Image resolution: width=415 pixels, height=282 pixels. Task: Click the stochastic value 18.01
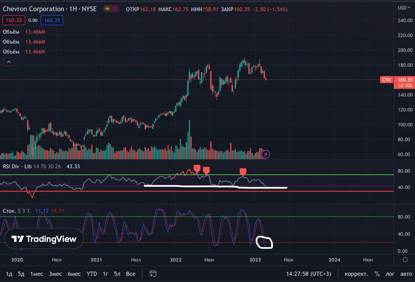pos(57,211)
